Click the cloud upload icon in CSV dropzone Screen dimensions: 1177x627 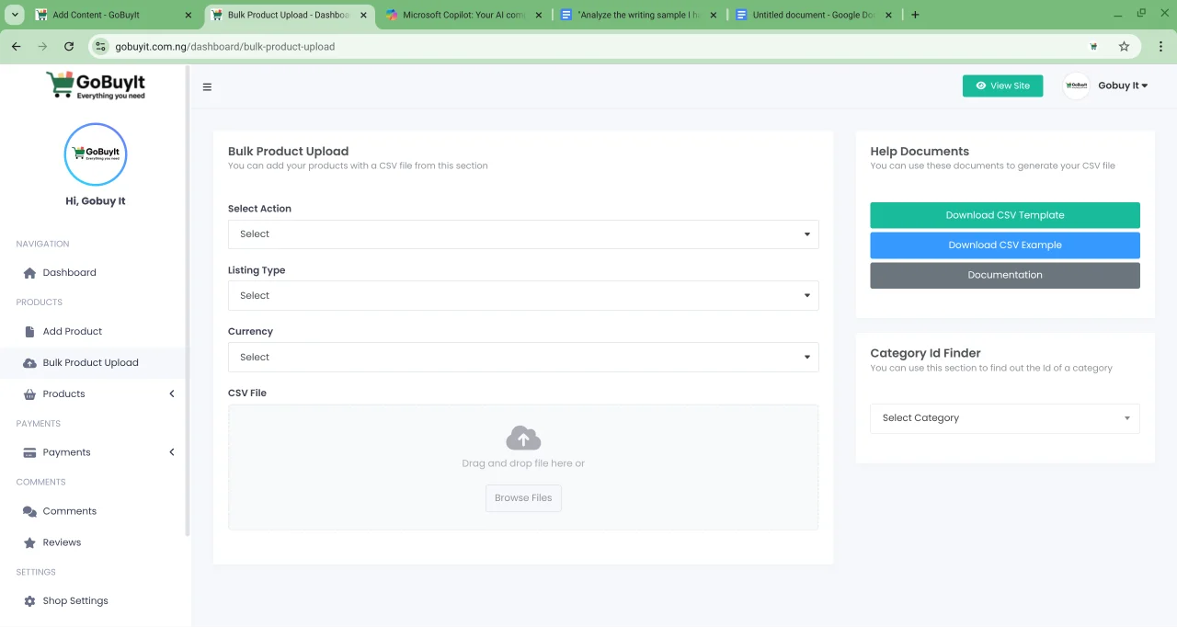pyautogui.click(x=523, y=438)
